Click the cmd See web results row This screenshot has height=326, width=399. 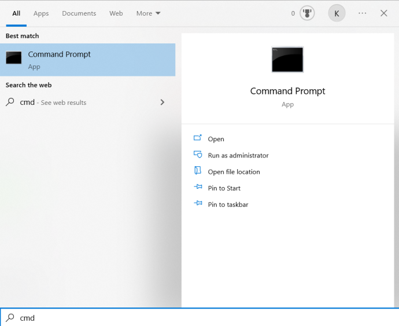[87, 102]
